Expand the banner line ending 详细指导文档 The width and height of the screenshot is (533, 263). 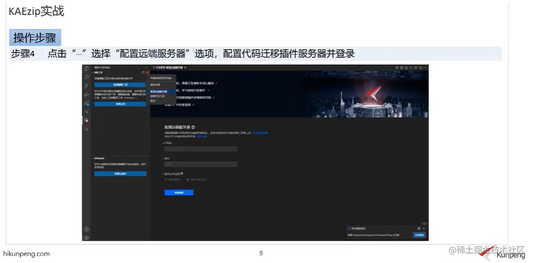[214, 97]
